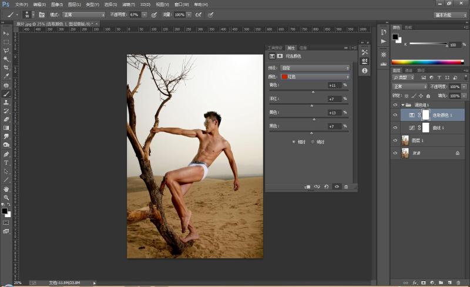Image resolution: width=470 pixels, height=287 pixels.
Task: Toggle adjustment visibility eye in Properties panel
Action: 337,187
